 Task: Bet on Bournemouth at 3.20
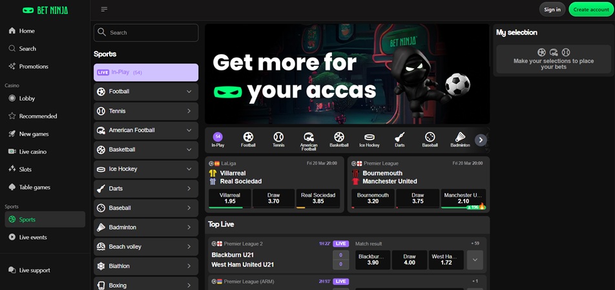(373, 198)
